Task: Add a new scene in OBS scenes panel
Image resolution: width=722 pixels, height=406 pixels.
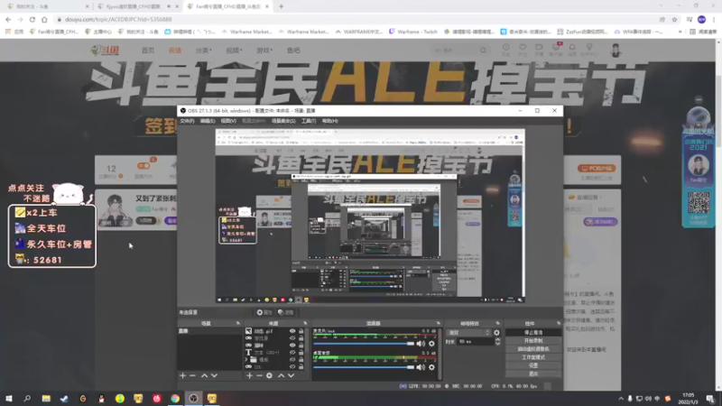Action: [182, 375]
